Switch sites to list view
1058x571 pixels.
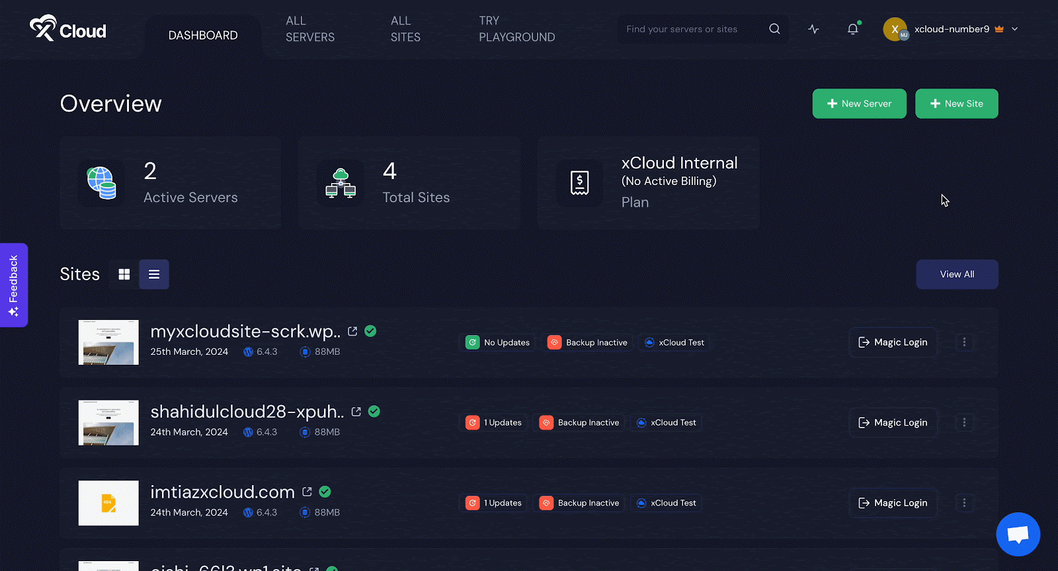click(154, 274)
